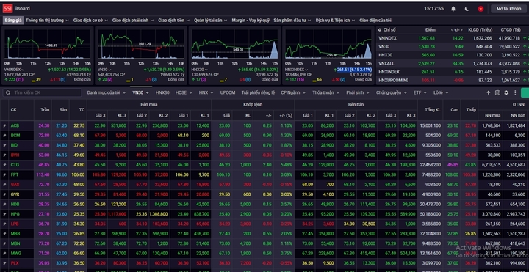This screenshot has width=529, height=272.
Task: Focus the Tìm kiếm CK search field
Action: (43, 92)
